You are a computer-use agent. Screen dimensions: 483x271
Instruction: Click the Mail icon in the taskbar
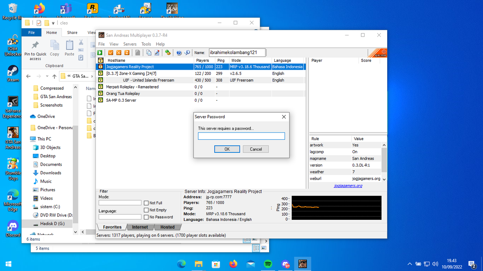(x=251, y=264)
